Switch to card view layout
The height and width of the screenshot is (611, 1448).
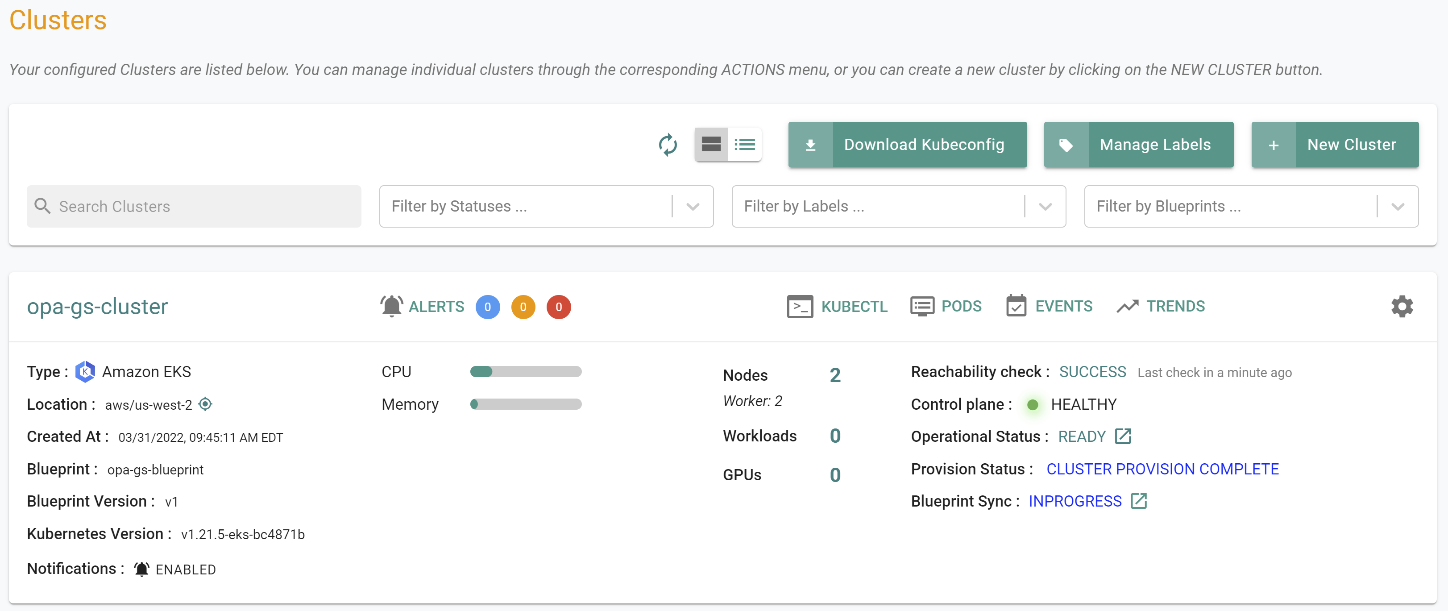(711, 145)
